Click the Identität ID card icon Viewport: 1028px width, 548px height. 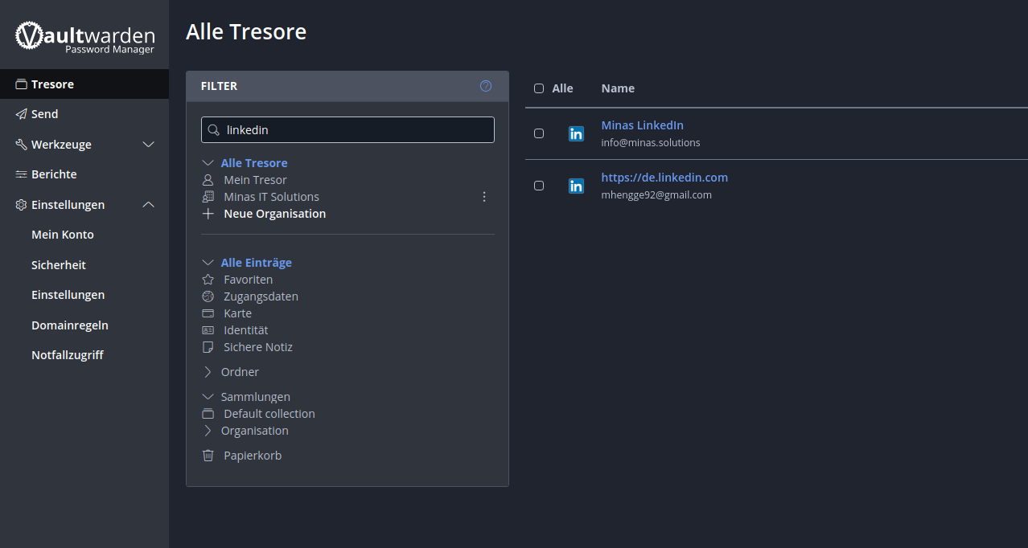pos(208,330)
